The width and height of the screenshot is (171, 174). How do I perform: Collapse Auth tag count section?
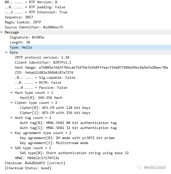coord(12,118)
